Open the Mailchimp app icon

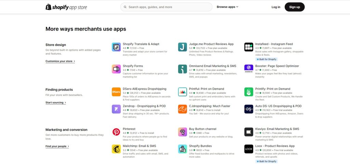116,149
